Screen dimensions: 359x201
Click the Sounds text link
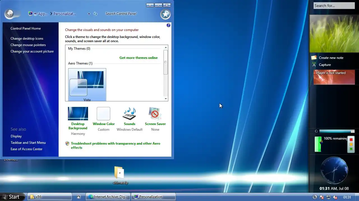pyautogui.click(x=130, y=124)
